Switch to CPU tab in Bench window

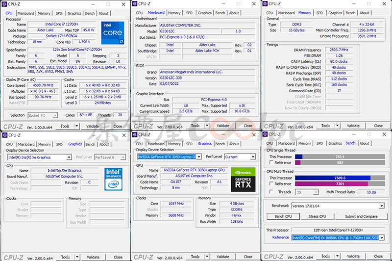[269, 143]
